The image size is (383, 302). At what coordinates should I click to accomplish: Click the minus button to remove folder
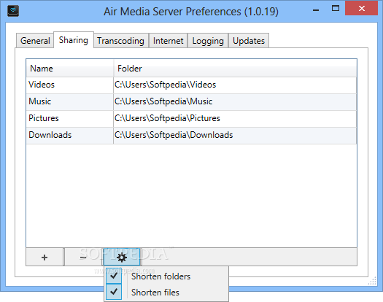83,257
